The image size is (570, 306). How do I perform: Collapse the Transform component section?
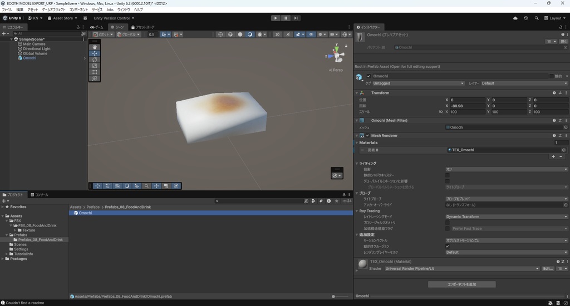click(357, 93)
